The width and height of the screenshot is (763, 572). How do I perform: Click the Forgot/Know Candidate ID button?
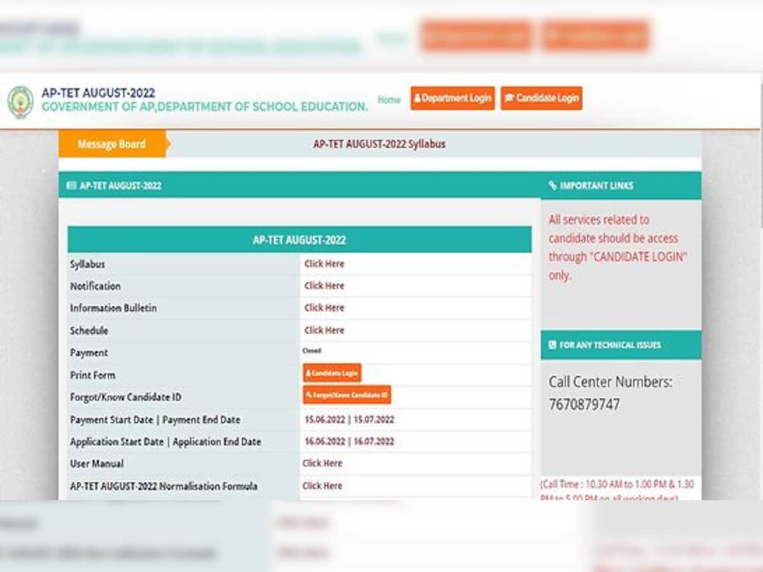point(347,395)
